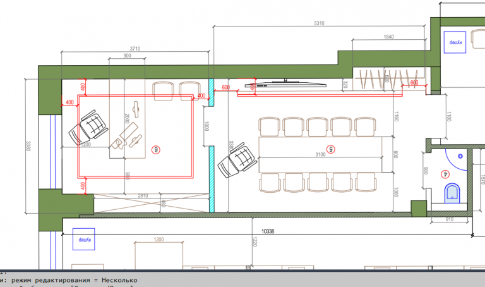Click the 2000 desk length dimension
485x287 pixels.
127,119
